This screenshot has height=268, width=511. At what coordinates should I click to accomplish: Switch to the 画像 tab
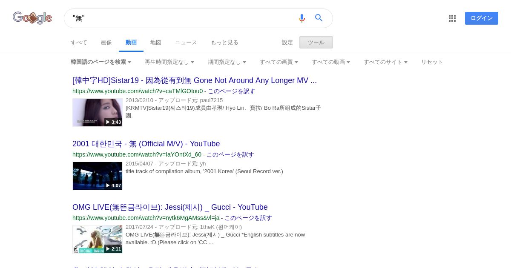click(106, 43)
